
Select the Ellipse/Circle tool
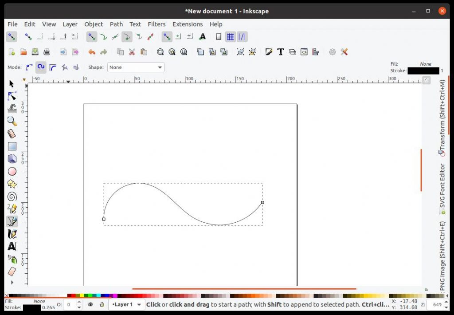[x=12, y=172]
